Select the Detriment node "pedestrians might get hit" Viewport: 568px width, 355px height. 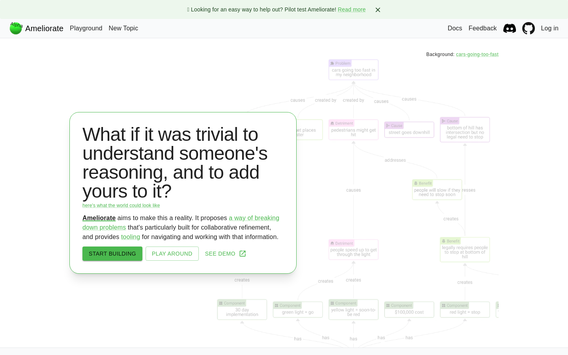pyautogui.click(x=353, y=130)
